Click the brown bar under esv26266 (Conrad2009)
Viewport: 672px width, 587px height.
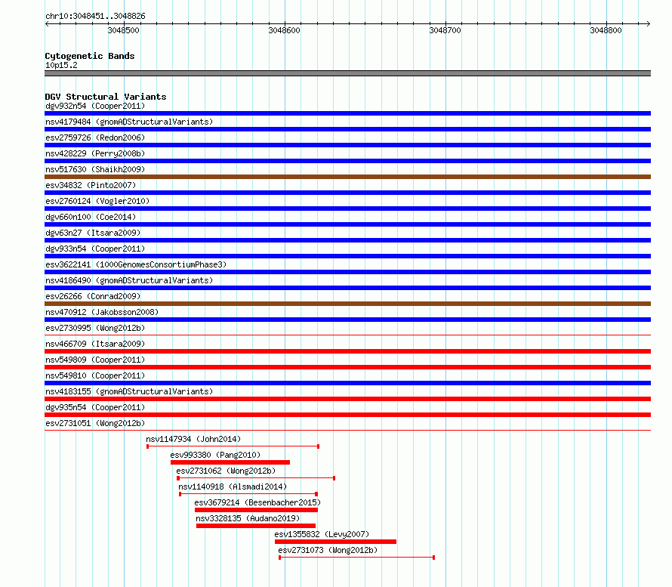(x=347, y=304)
